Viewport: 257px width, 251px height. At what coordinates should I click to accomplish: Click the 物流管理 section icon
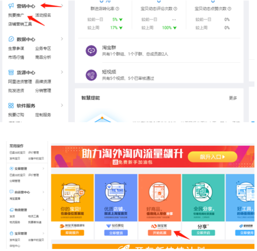11,210
